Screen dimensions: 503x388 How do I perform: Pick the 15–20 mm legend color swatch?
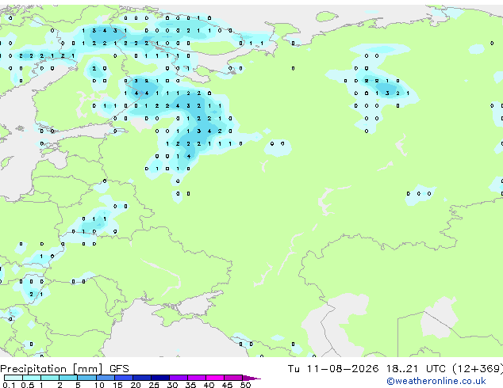(x=123, y=378)
